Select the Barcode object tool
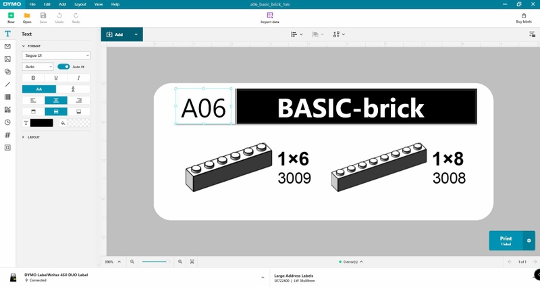Screen dimensions: 540x287 (7, 97)
